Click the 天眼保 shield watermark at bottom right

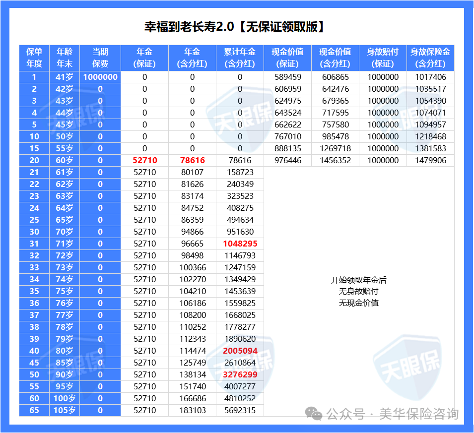pyautogui.click(x=406, y=362)
